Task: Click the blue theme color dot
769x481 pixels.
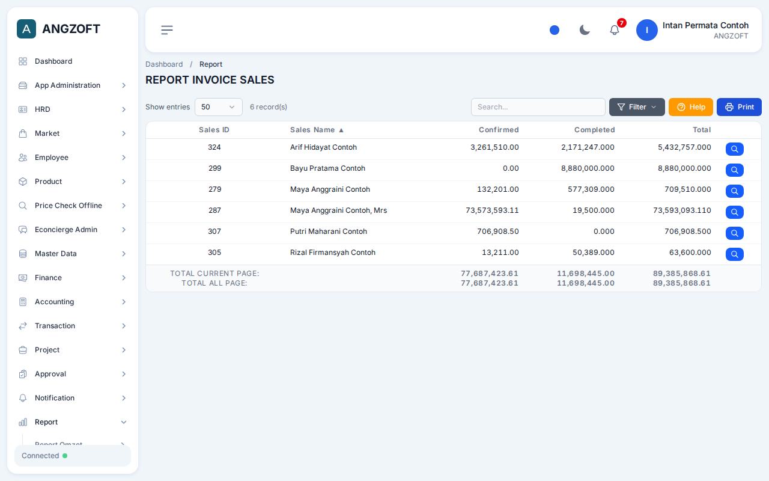Action: click(x=555, y=30)
